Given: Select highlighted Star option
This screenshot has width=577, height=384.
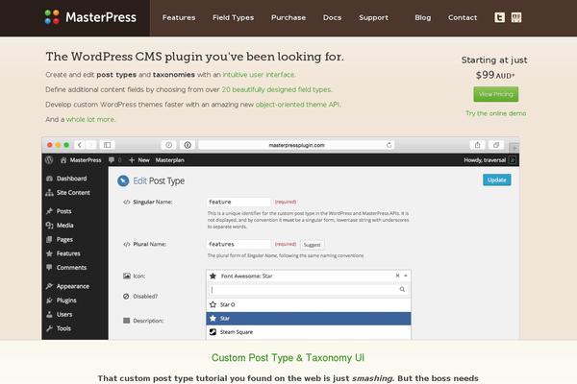Looking at the screenshot, I should click(309, 319).
